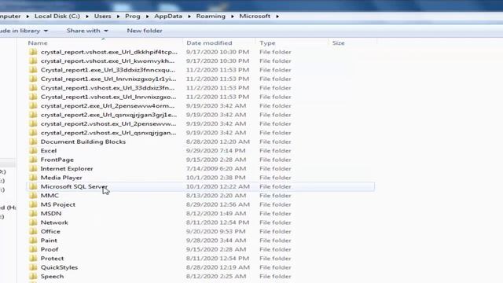Click the 7/14/2009 6:20 AM date cell
Screen dimensions: 503x283
tap(216, 168)
